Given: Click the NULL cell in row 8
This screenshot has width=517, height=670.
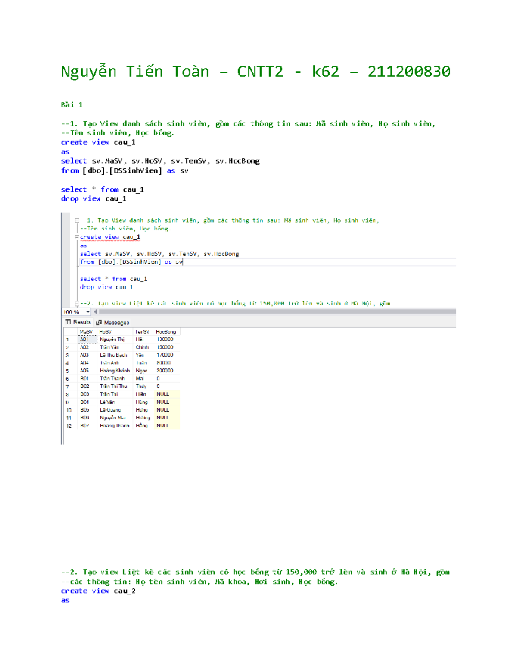Looking at the screenshot, I should pyautogui.click(x=163, y=394).
